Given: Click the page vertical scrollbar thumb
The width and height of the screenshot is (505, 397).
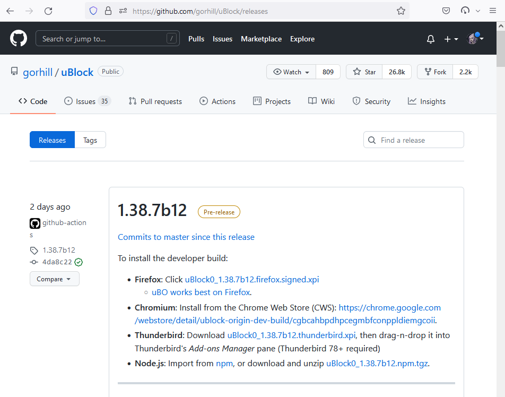Looking at the screenshot, I should (x=501, y=49).
